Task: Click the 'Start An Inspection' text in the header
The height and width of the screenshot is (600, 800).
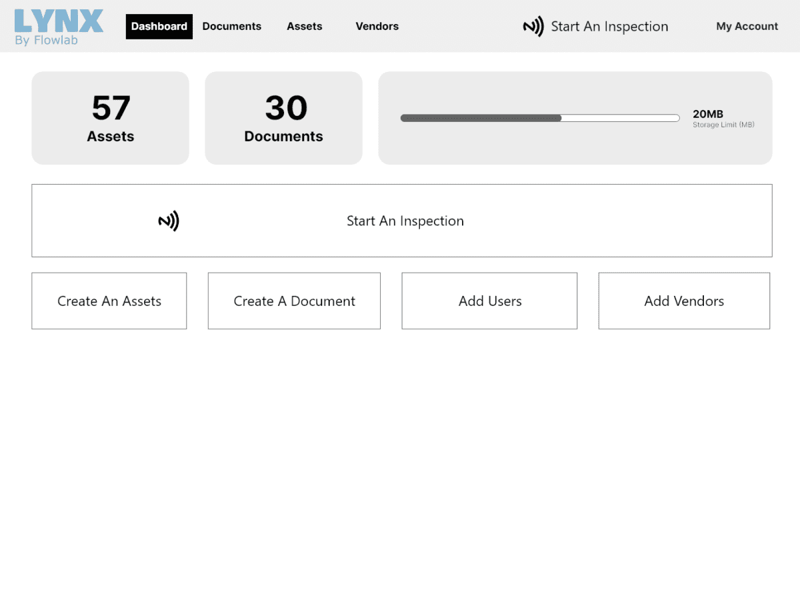Action: coord(609,27)
